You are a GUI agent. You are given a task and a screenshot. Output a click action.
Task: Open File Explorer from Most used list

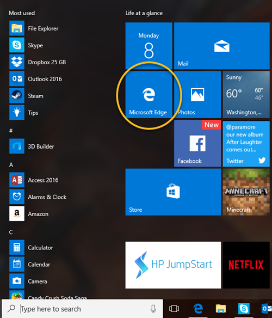[34, 28]
